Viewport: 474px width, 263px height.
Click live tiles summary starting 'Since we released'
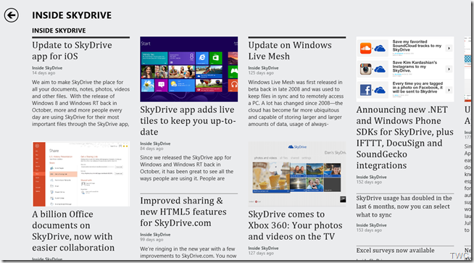pyautogui.click(x=186, y=168)
